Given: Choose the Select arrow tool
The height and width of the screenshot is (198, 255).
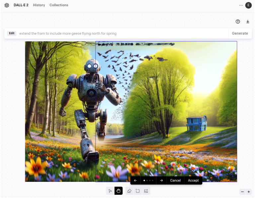Looking at the screenshot, I should (110, 191).
